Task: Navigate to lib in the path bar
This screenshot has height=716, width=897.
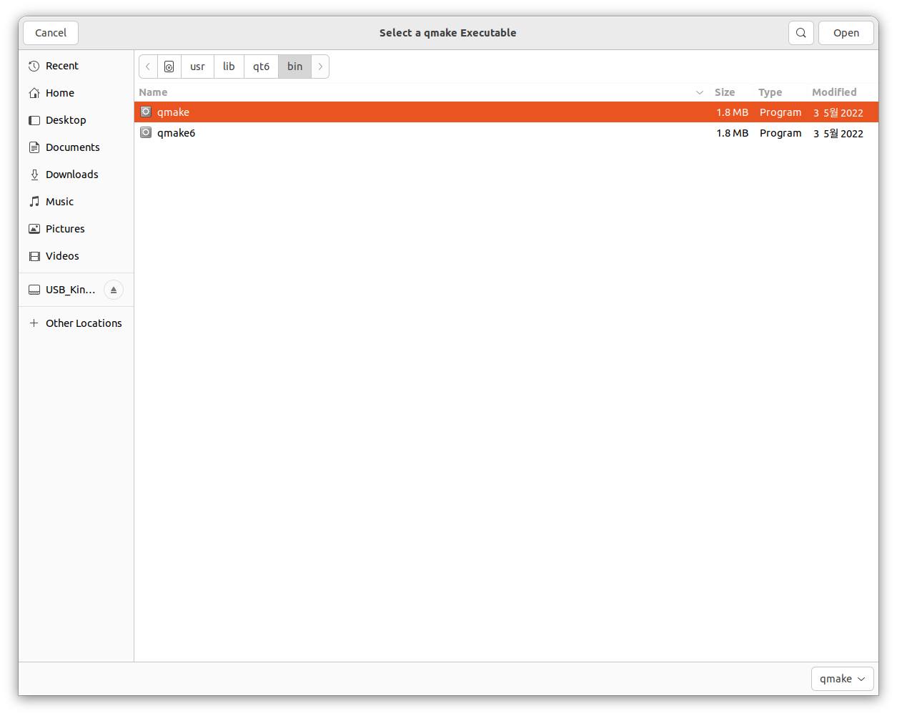Action: point(229,67)
